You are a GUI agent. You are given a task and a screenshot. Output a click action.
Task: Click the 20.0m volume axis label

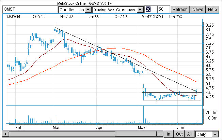point(211,113)
